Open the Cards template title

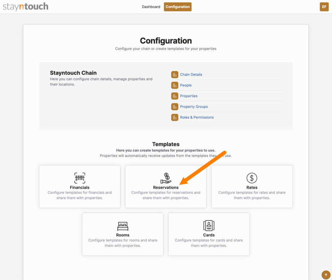(x=209, y=235)
